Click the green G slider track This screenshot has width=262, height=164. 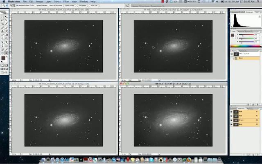(246, 38)
